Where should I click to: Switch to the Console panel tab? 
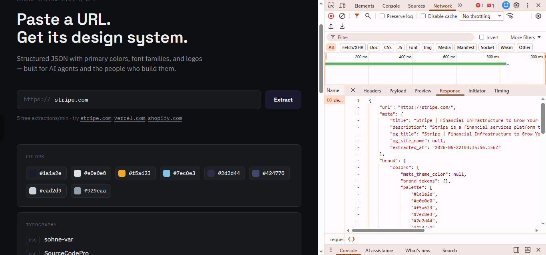coord(391,6)
